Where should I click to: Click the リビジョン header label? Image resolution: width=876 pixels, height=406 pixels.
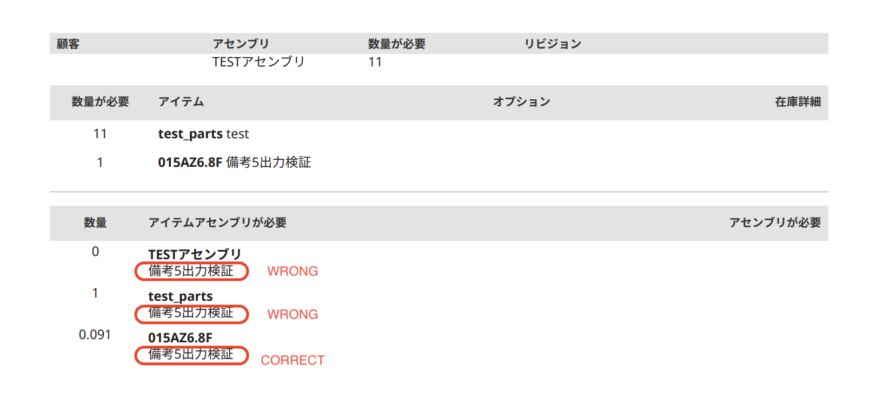(553, 44)
